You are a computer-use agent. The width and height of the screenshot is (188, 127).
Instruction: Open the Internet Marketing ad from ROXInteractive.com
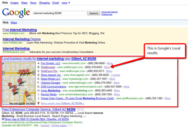16,48
